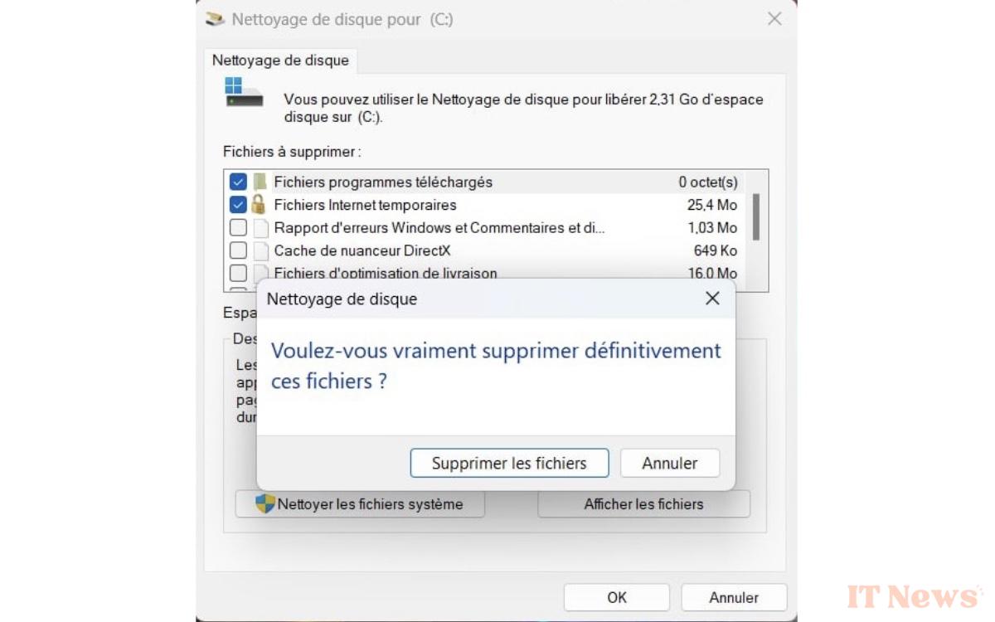Viewport: 995px width, 622px height.
Task: Check the Rapport d'erreurs Windows checkbox
Action: pyautogui.click(x=238, y=227)
